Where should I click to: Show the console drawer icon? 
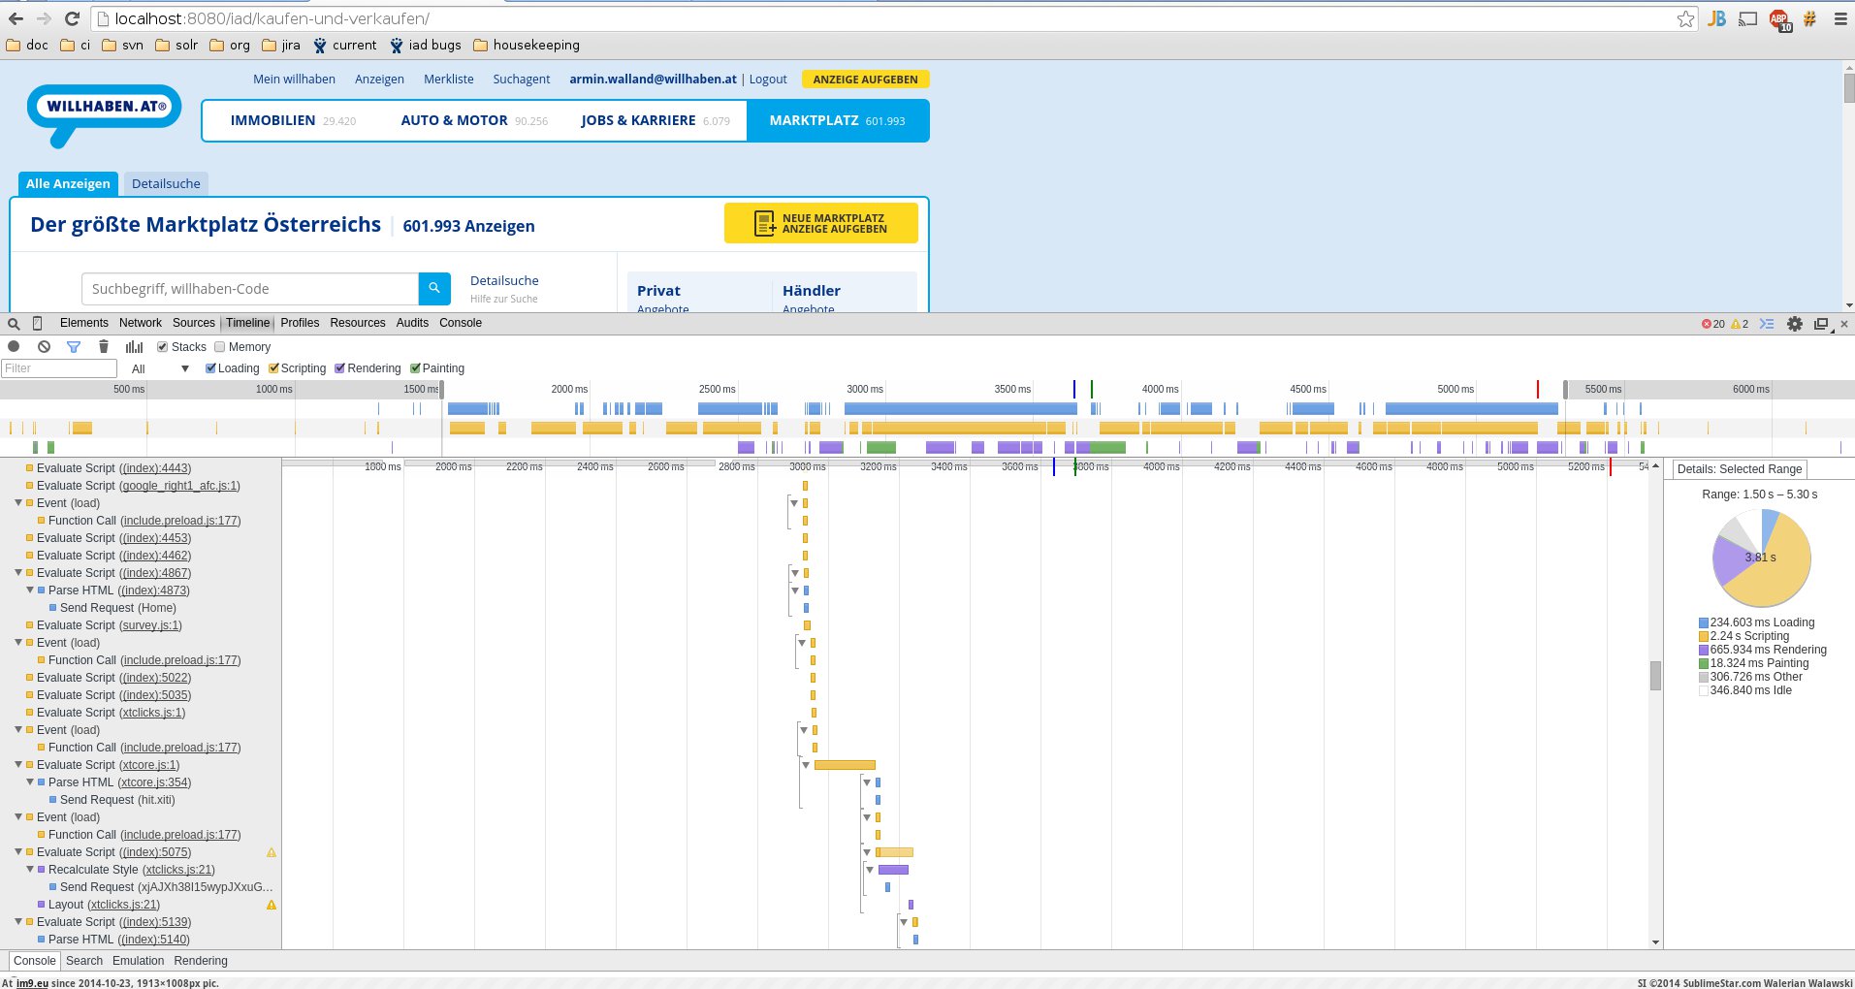[x=1767, y=324]
